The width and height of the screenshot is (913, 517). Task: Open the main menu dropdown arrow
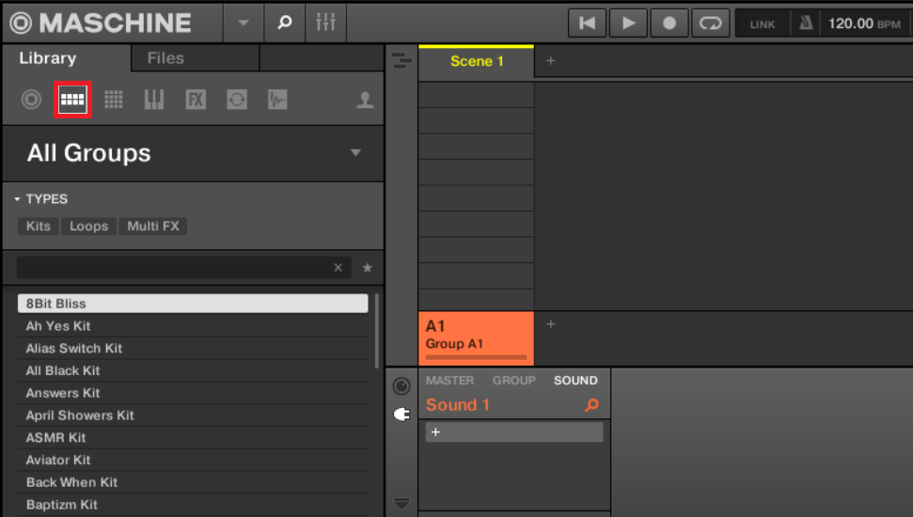pyautogui.click(x=244, y=23)
